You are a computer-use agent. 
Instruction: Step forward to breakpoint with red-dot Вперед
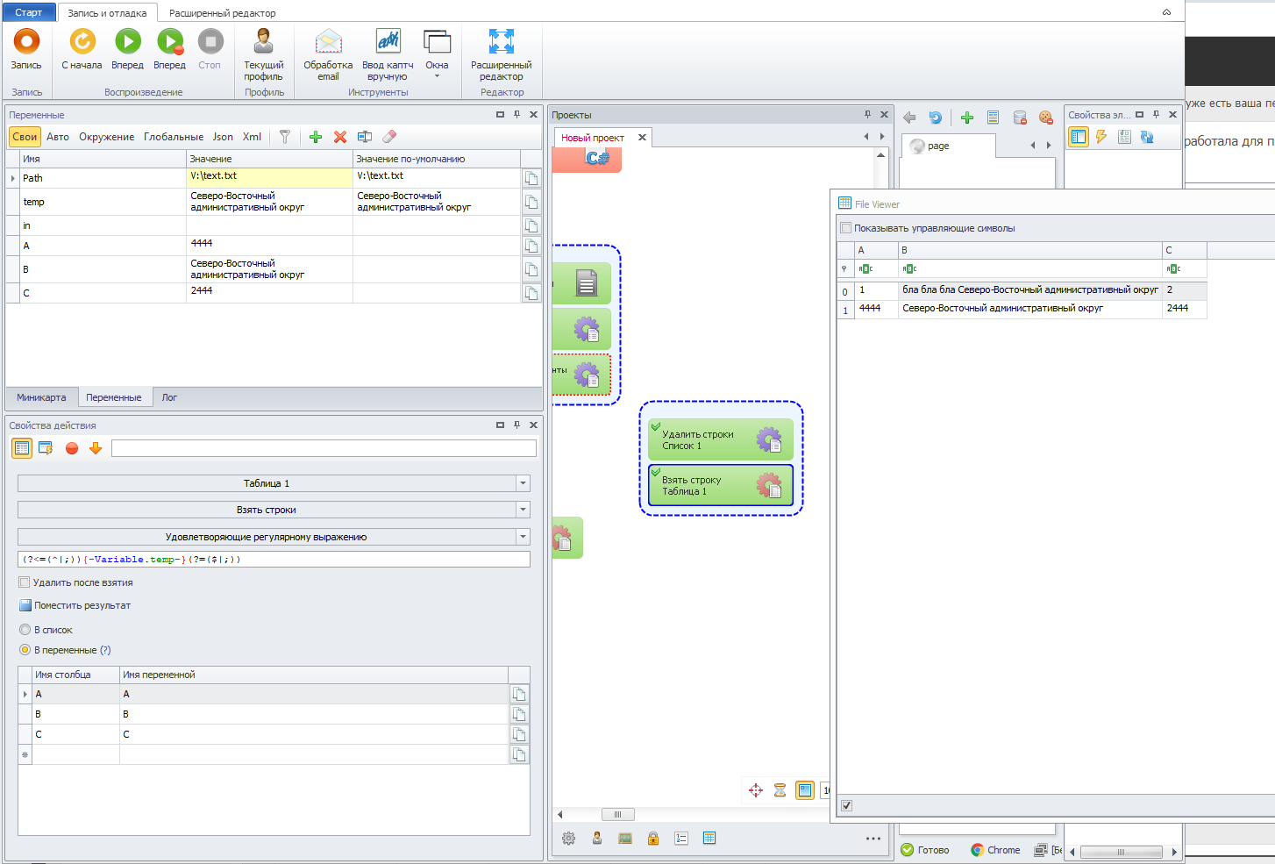[x=169, y=49]
